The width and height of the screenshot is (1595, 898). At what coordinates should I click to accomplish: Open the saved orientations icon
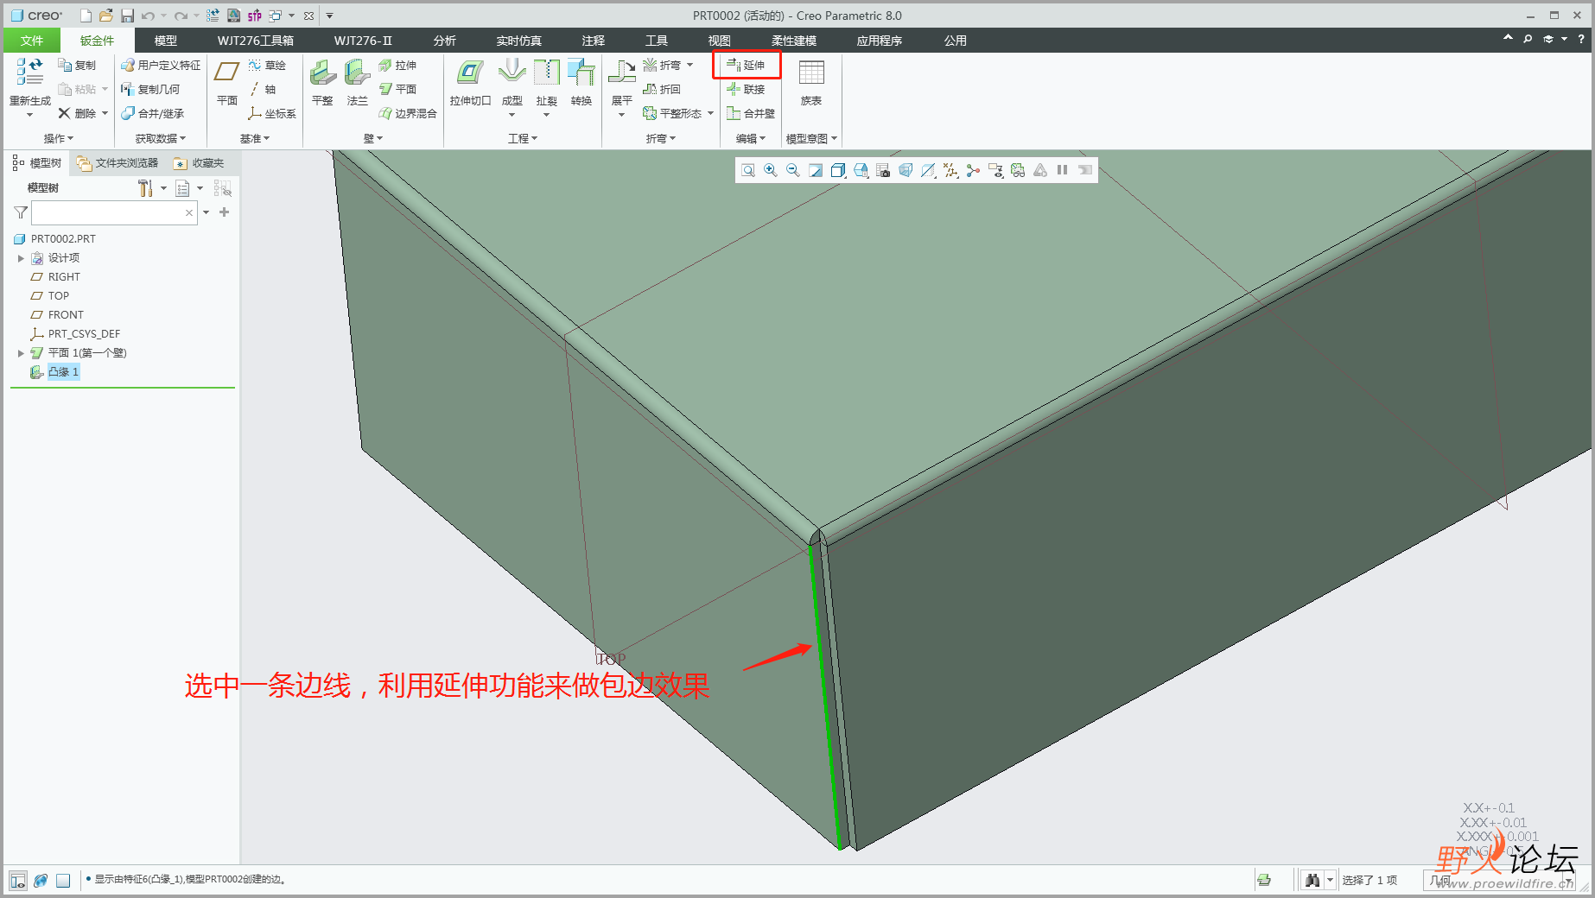[861, 171]
